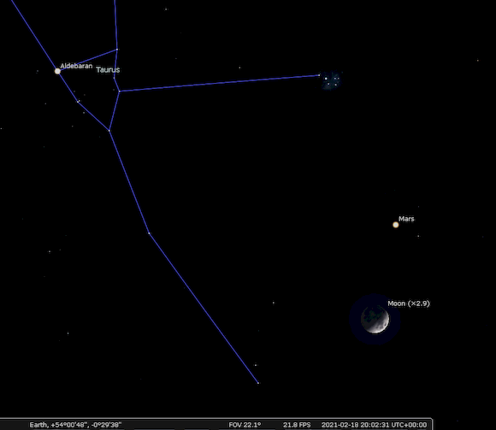Click the Moon (×2.9) label

coord(409,303)
